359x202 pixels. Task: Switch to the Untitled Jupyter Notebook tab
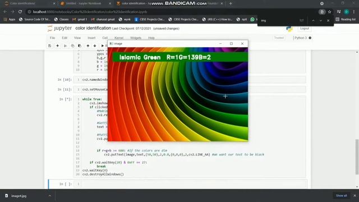84,3
